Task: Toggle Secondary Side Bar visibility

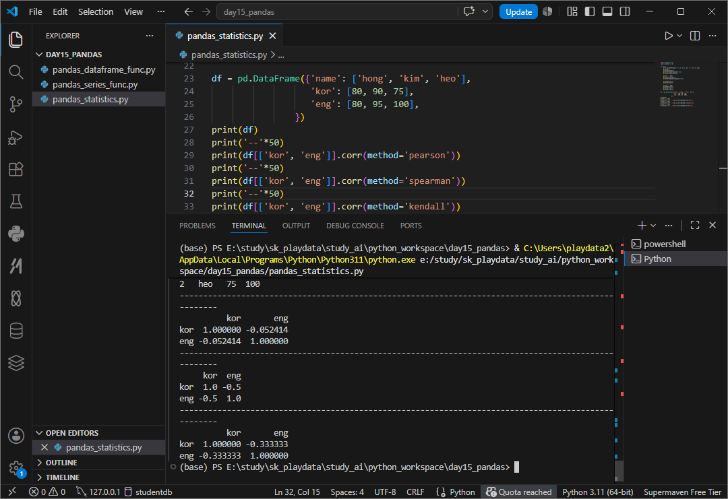Action: click(x=625, y=11)
